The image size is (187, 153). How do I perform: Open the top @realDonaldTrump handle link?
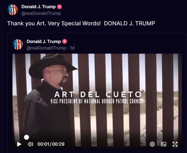pos(41,13)
